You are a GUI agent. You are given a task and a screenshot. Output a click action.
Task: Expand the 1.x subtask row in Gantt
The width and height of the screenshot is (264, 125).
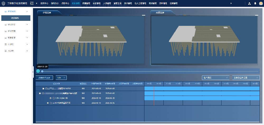point(50,98)
